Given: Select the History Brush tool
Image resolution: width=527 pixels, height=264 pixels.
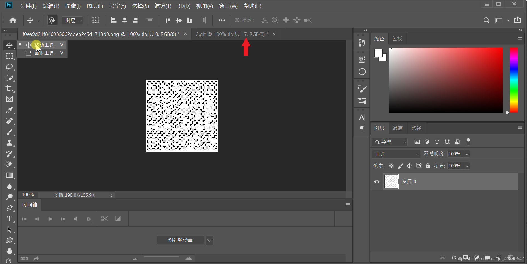Looking at the screenshot, I should [x=9, y=154].
